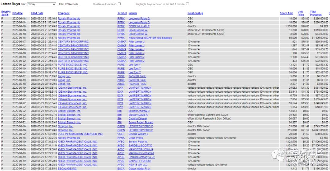Select total proceeds $30,000.00 cell
Viewport: 330px width, 171px height.
click(x=321, y=134)
